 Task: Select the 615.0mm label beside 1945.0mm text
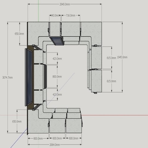pyautogui.click(x=111, y=58)
